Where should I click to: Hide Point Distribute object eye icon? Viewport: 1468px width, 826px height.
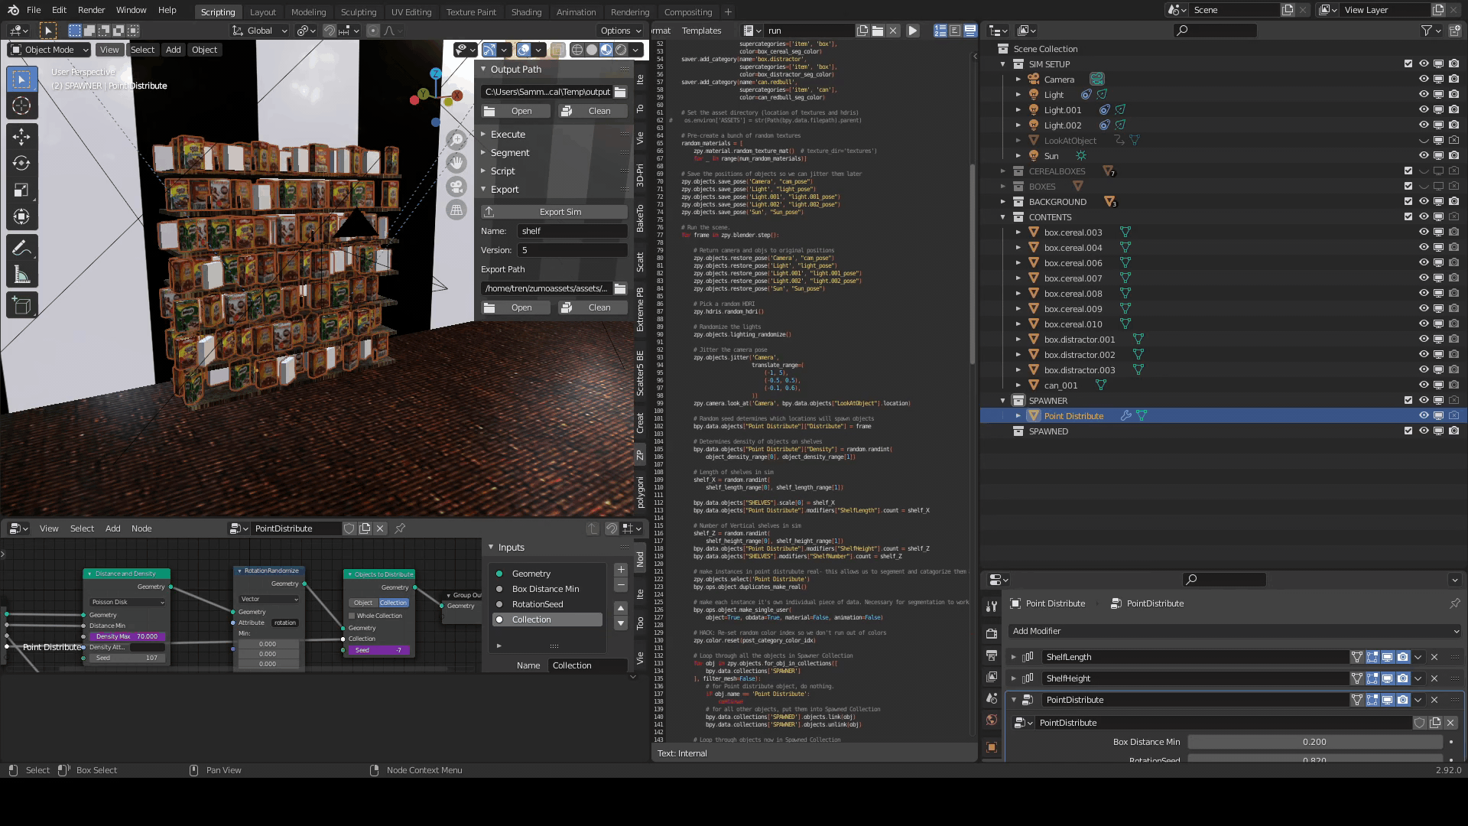click(x=1424, y=416)
